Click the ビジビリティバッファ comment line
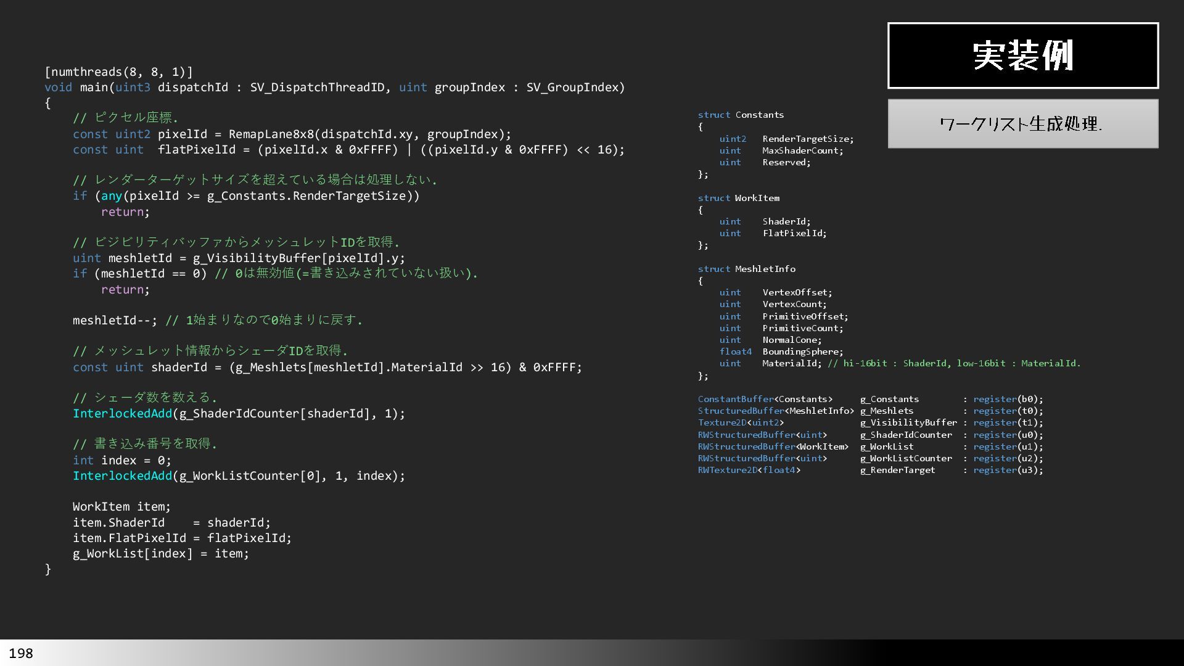This screenshot has width=1184, height=666. tap(236, 242)
